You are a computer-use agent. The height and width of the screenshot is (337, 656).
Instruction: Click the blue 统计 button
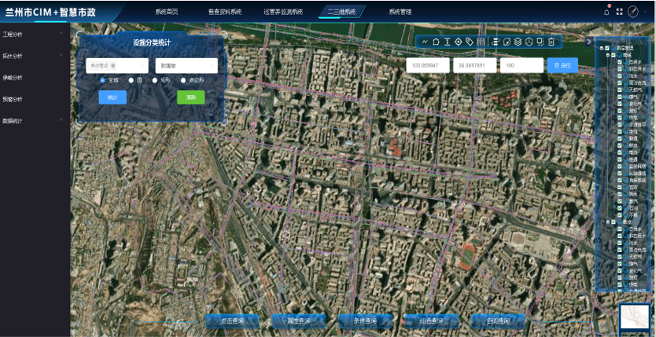click(112, 97)
